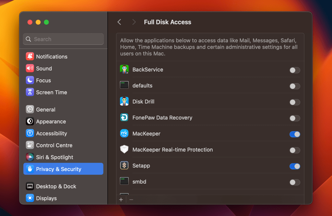Viewport: 332px width, 216px height.
Task: Click the Setapp app icon
Action: click(124, 166)
